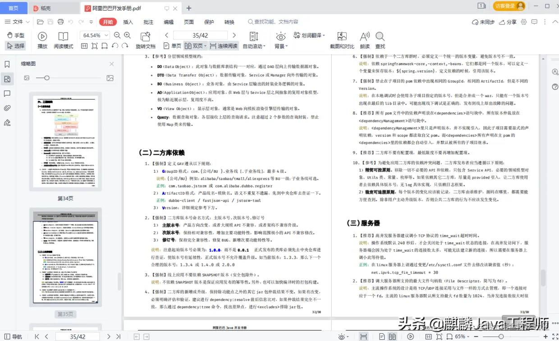Switch to Single Page (单页) view
This screenshot has width=559, height=341.
click(x=172, y=46)
